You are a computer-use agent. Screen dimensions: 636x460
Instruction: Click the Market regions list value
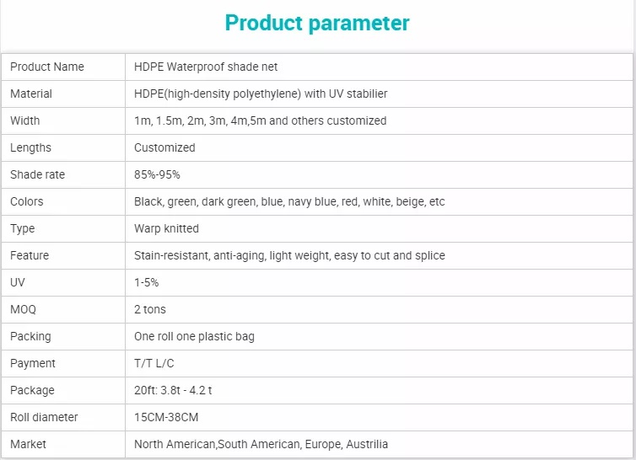(x=261, y=444)
